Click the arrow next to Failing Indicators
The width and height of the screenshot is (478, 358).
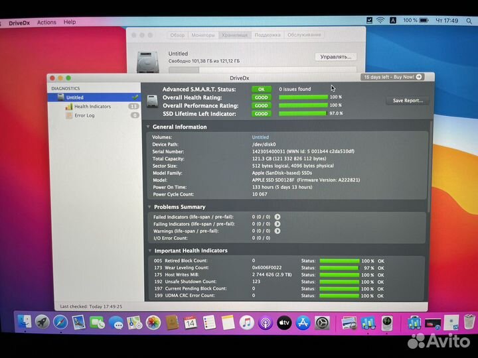click(277, 224)
